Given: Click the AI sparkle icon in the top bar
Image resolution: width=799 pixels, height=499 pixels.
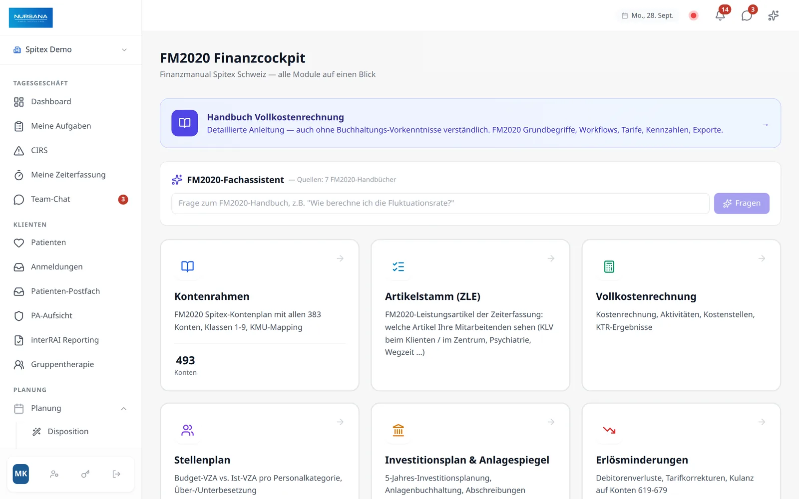Looking at the screenshot, I should coord(774,15).
